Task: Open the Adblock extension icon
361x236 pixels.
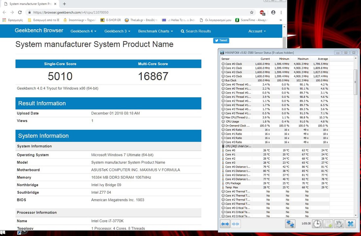Action: pos(262,13)
